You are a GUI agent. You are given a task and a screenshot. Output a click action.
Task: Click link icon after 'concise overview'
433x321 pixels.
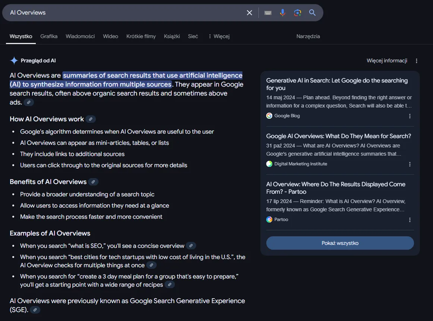coord(191,246)
